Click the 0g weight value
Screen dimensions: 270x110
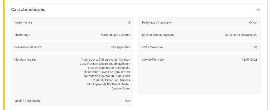(x=255, y=47)
